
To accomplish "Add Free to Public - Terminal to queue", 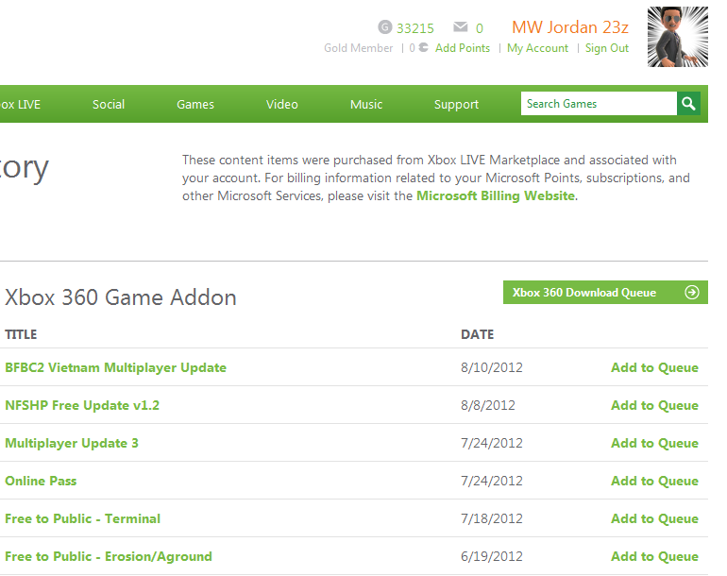I will (654, 518).
